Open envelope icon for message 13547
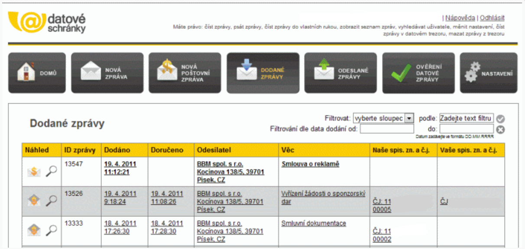 [x=33, y=172]
